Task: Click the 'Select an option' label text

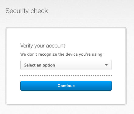Action: 40,65
